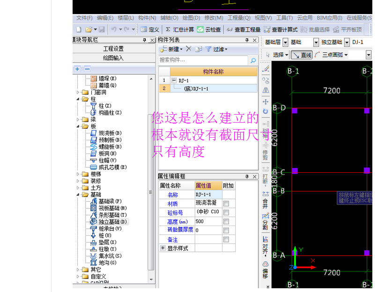Click the Redo arrow icon
Viewport: 392px width, 292px height.
[x=127, y=29]
